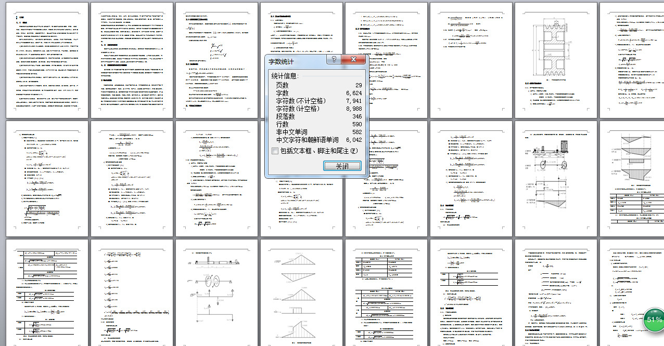
Task: Enable 包括文本框、脚注和尾注 checkbox
Action: (x=275, y=151)
